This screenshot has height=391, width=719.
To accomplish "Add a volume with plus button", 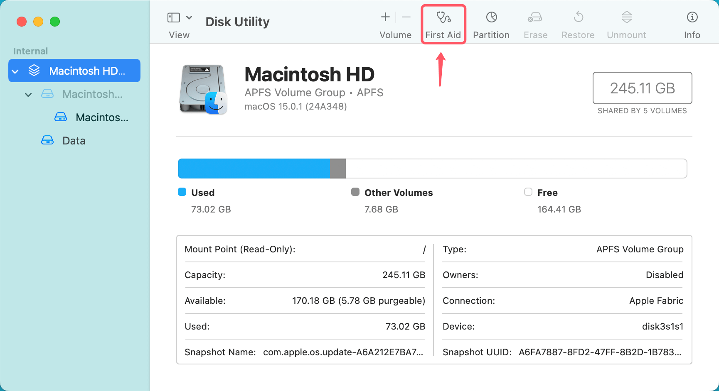I will pyautogui.click(x=385, y=17).
